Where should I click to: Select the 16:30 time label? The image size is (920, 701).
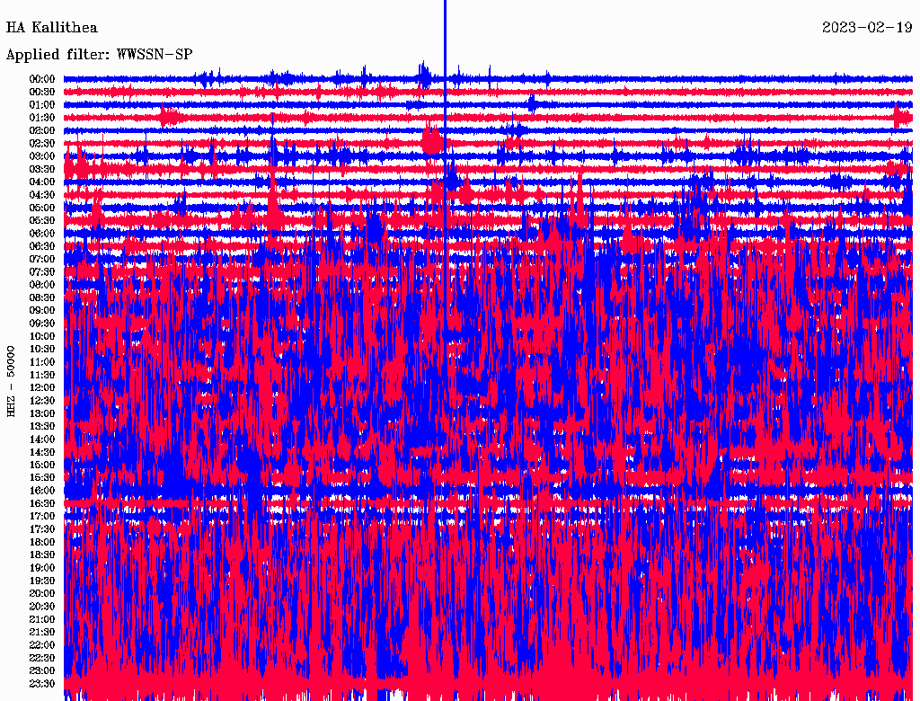(x=42, y=504)
